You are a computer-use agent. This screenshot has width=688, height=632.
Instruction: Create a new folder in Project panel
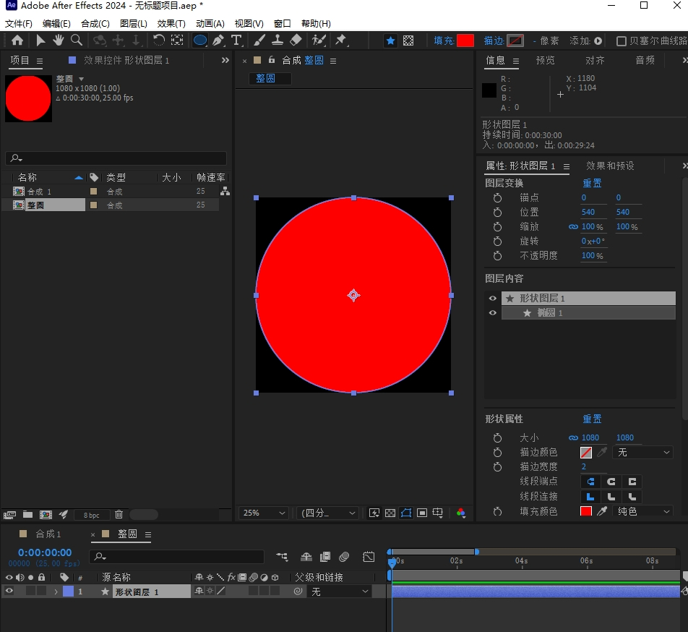coord(27,514)
